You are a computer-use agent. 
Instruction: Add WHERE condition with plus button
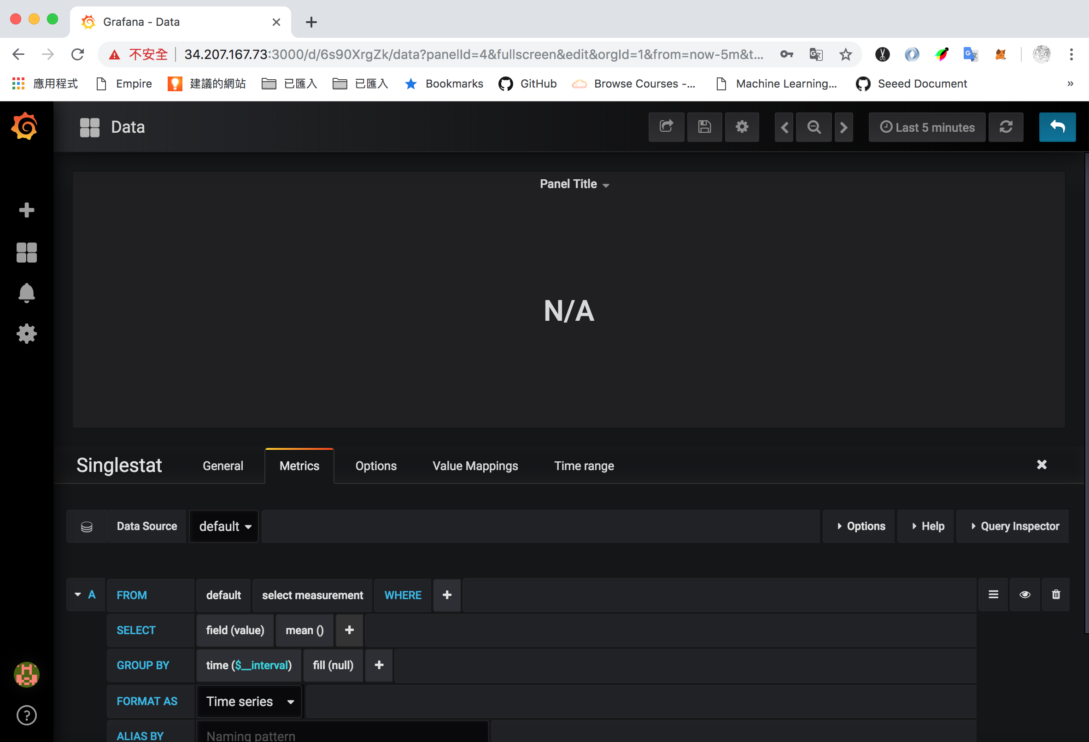pos(447,595)
